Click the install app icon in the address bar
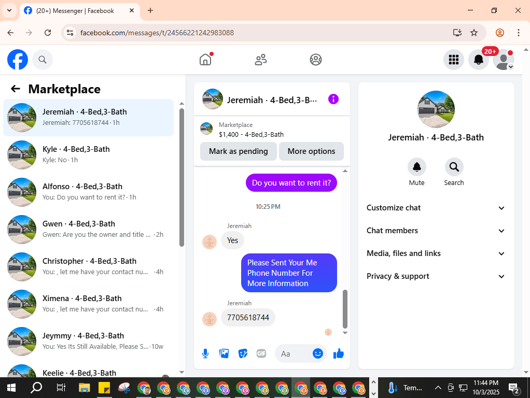The height and width of the screenshot is (398, 530). click(x=457, y=33)
